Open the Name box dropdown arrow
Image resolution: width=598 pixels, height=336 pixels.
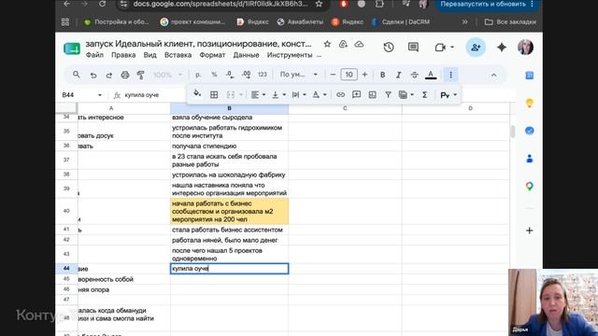[100, 95]
